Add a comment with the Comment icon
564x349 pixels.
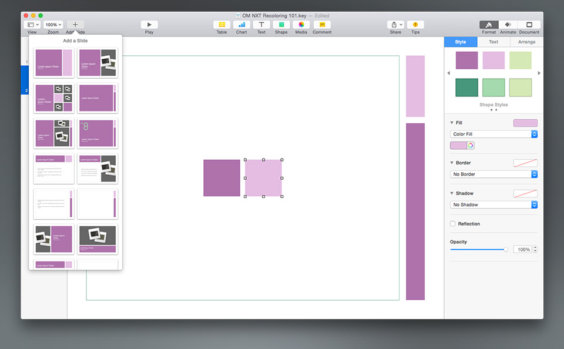tap(321, 25)
